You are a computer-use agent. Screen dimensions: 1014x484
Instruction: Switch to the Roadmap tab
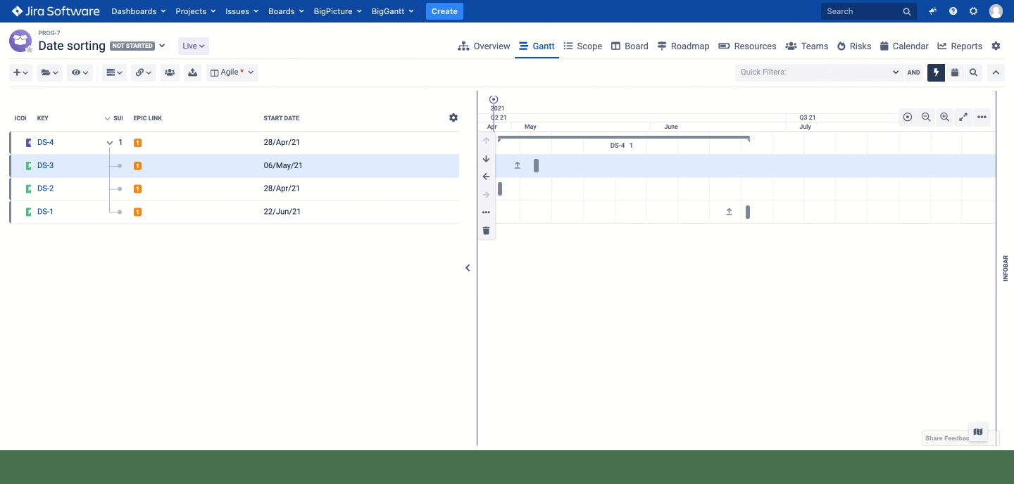pyautogui.click(x=683, y=46)
